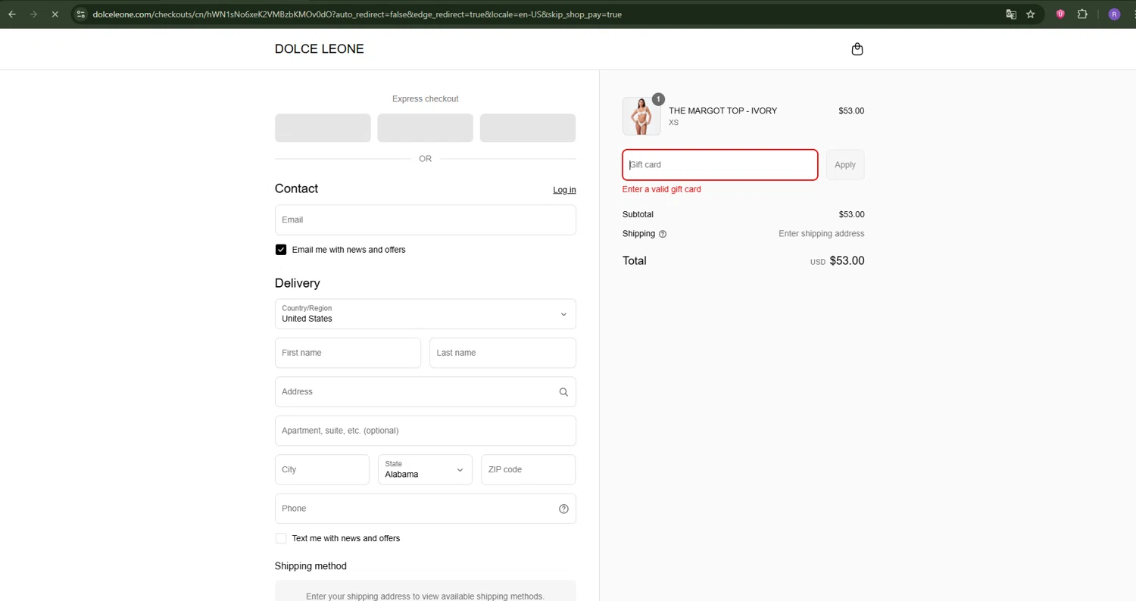1136x601 pixels.
Task: Open the shopping bag cart icon
Action: (x=857, y=49)
